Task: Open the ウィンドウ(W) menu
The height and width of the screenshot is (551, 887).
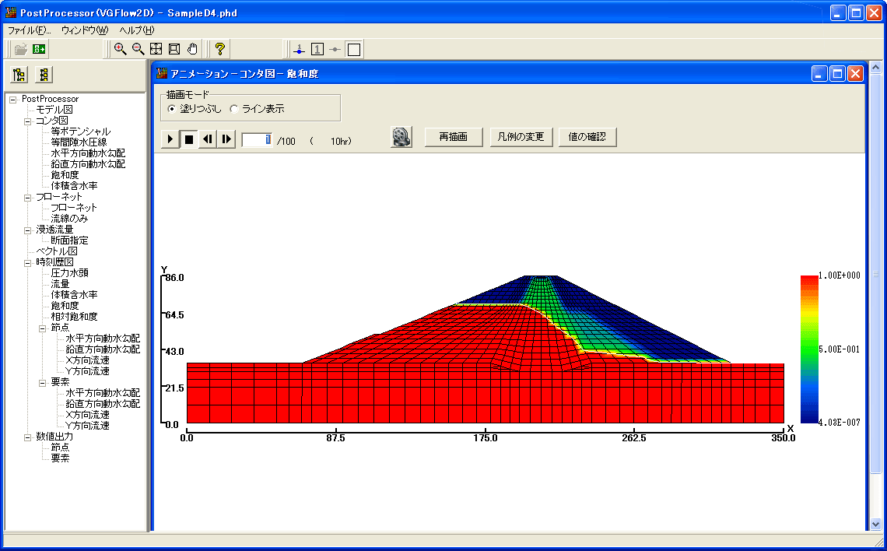Action: (84, 30)
